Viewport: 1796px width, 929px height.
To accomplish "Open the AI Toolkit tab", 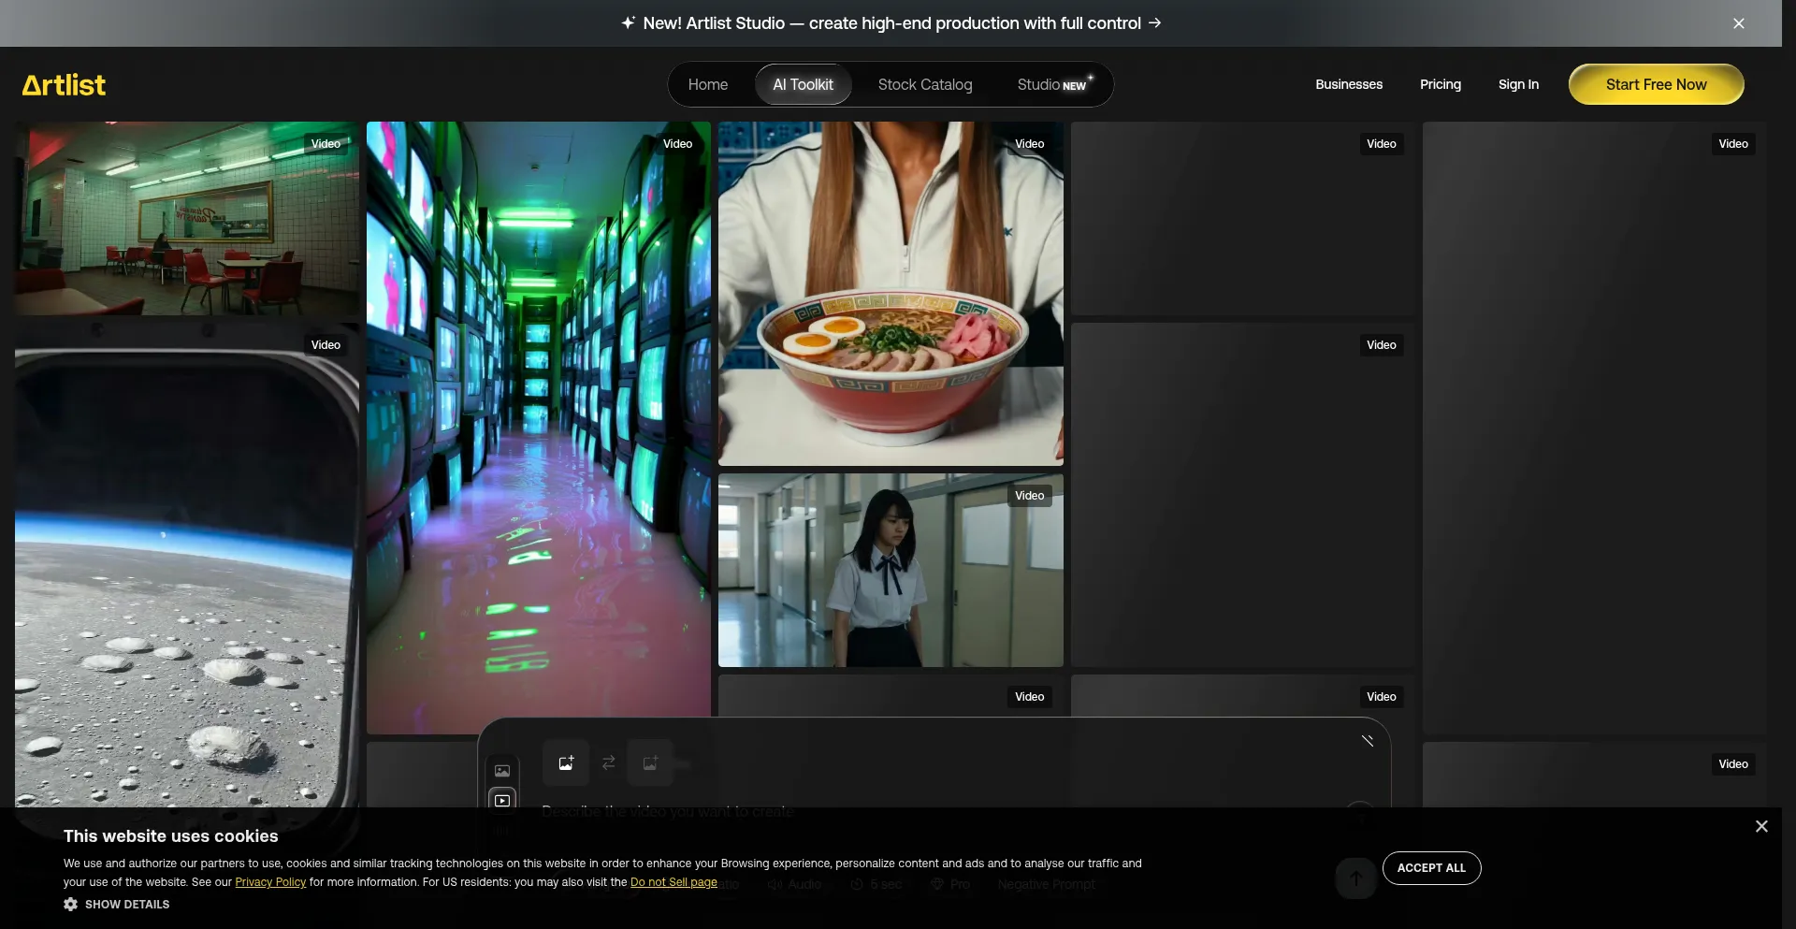I will 803,84.
